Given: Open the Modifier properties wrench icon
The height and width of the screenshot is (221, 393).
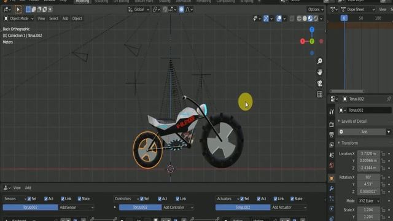Looking at the screenshot, I should [x=332, y=188].
